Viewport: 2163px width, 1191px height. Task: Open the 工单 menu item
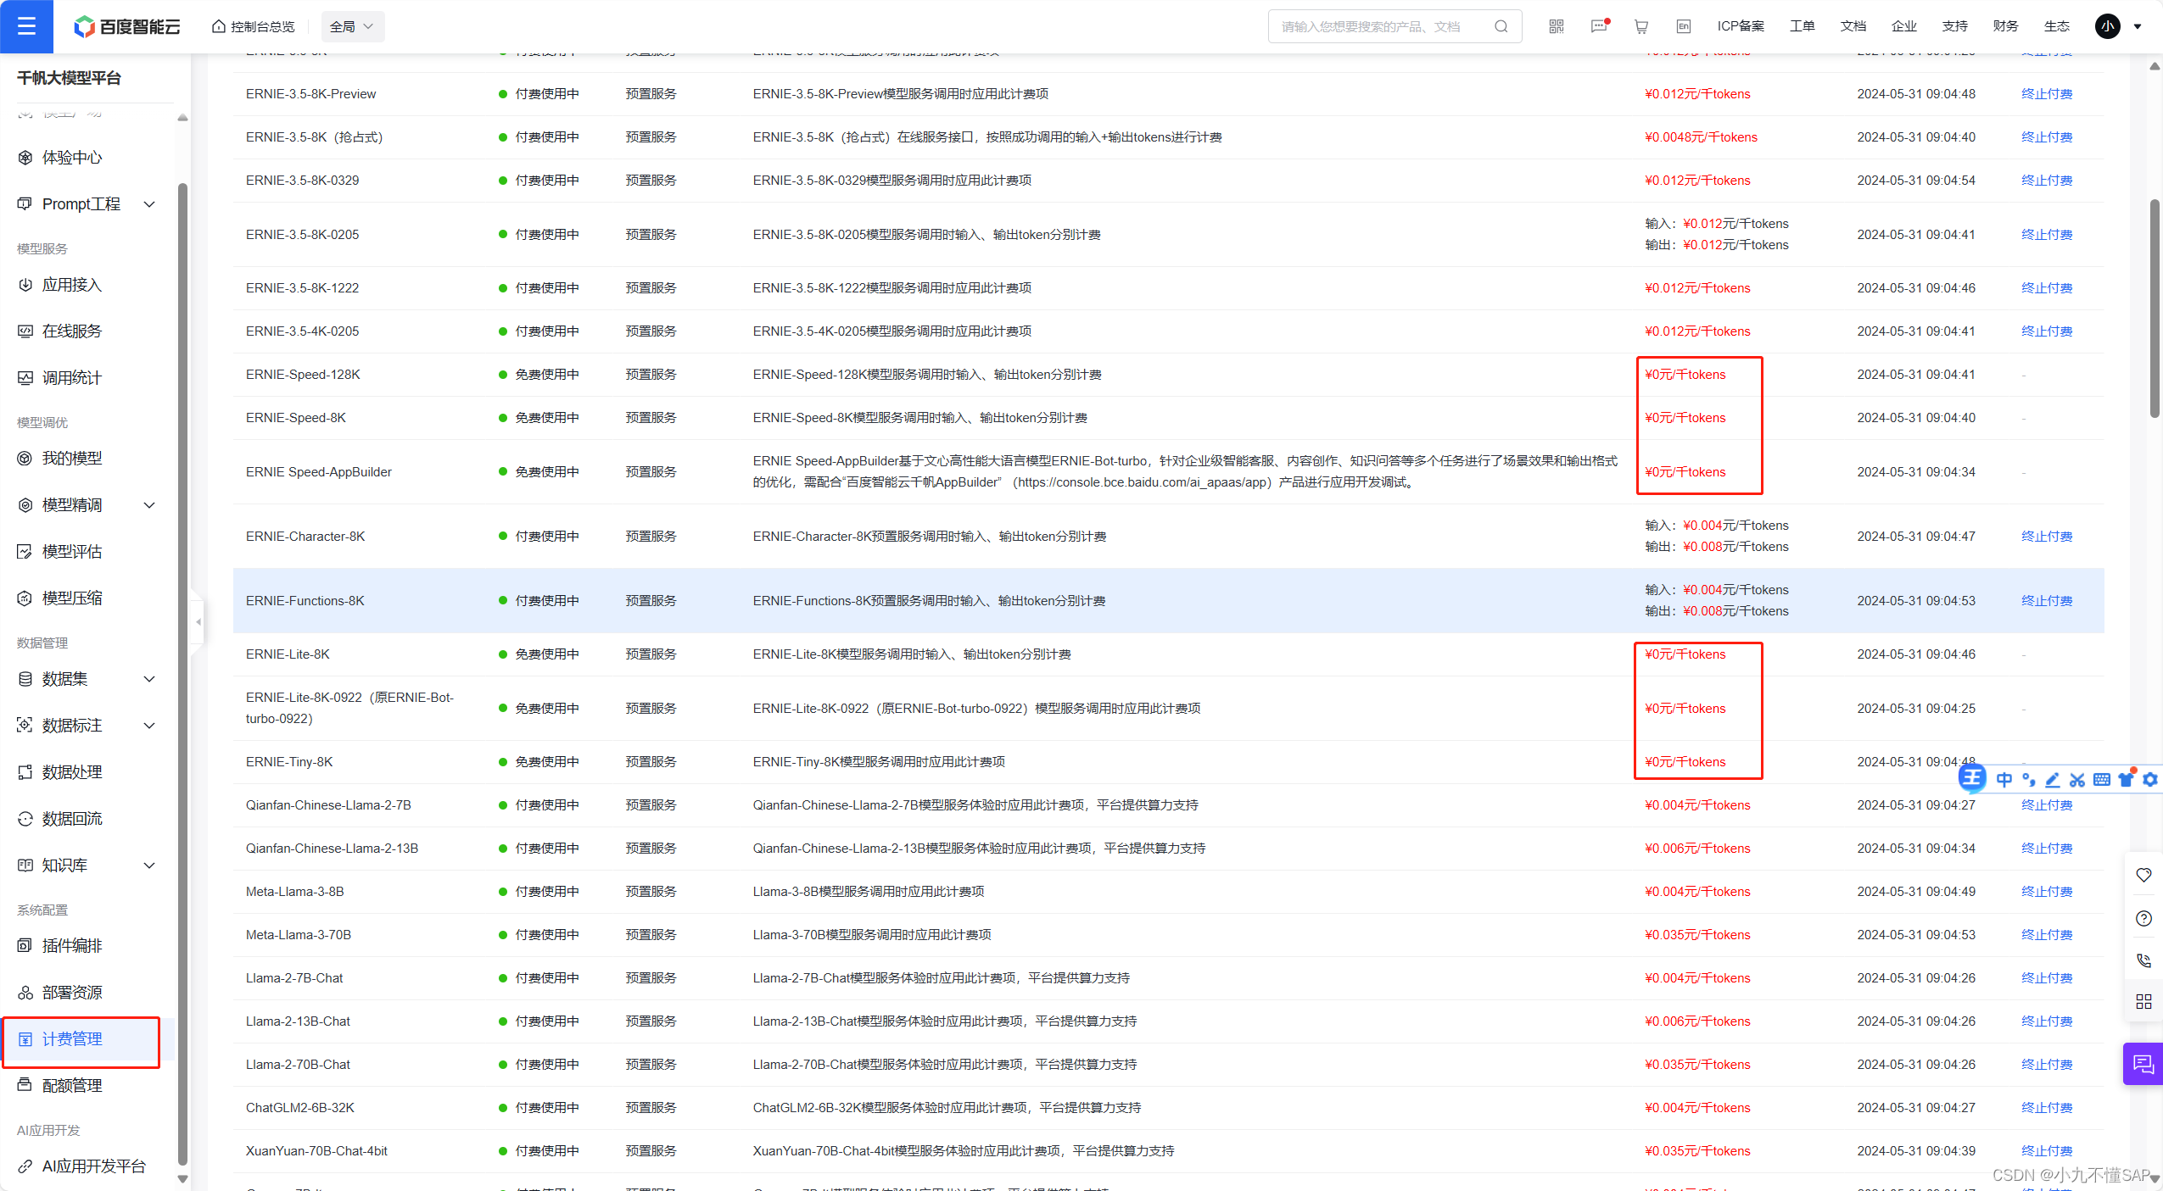coord(1802,26)
